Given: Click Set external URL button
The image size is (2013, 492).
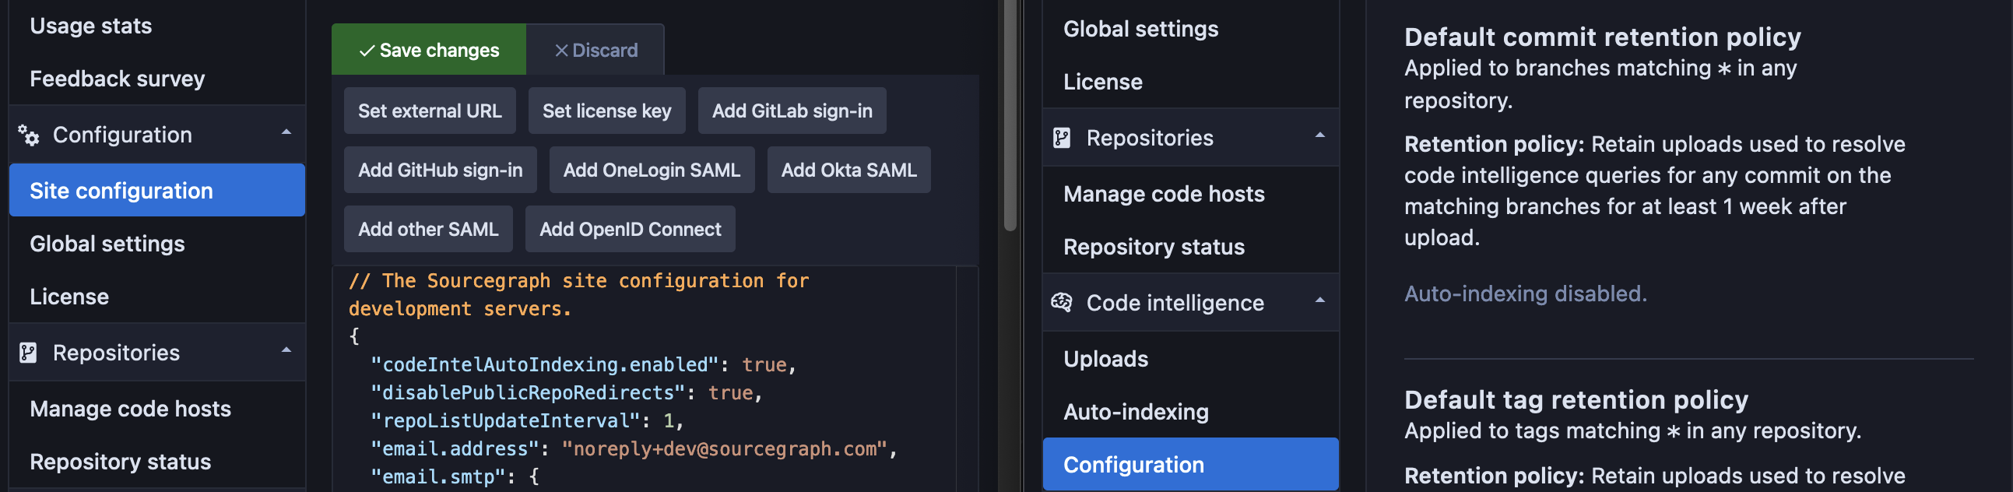Looking at the screenshot, I should tap(430, 111).
